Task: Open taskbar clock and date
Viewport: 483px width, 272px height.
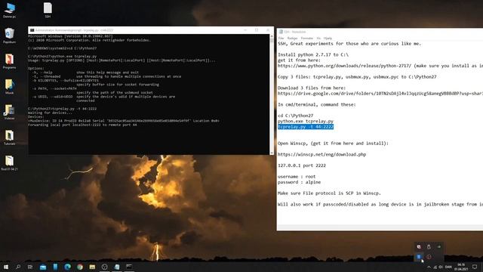Action: [x=461, y=267]
